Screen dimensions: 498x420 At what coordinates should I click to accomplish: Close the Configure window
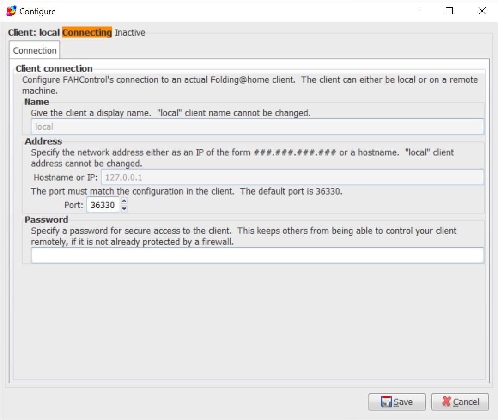click(x=481, y=11)
